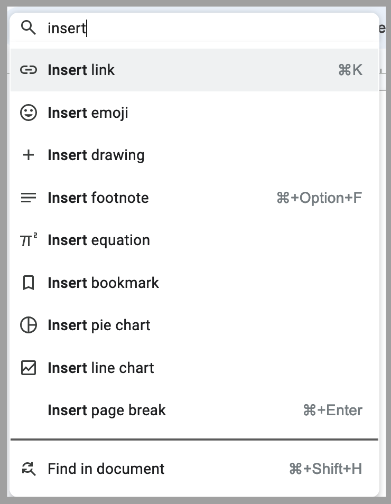
Task: Click the ⌘K shortcut hint
Action: 350,70
